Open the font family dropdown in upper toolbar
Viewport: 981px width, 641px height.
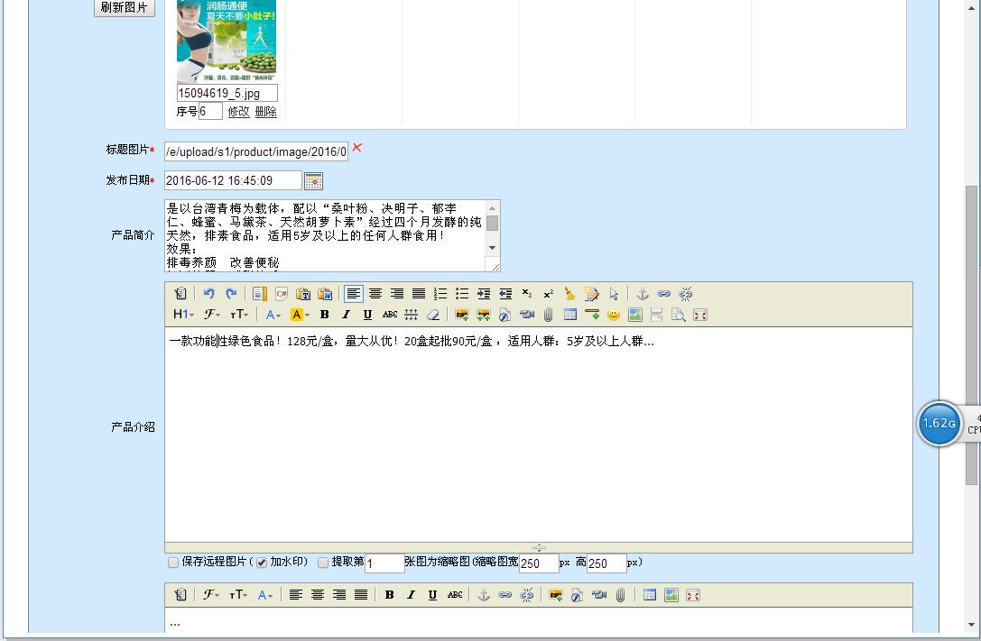tap(212, 315)
